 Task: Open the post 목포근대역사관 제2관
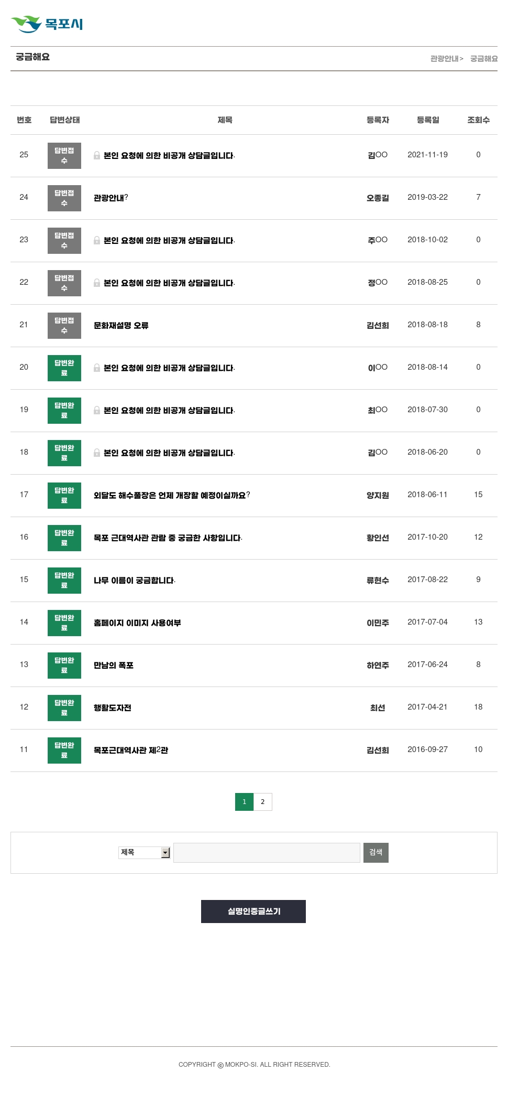point(131,750)
